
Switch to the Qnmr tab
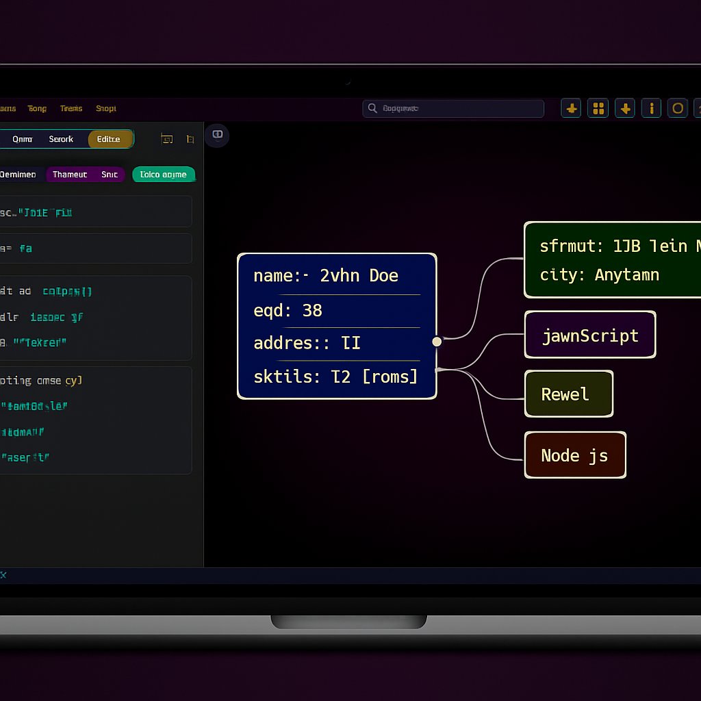coord(23,139)
